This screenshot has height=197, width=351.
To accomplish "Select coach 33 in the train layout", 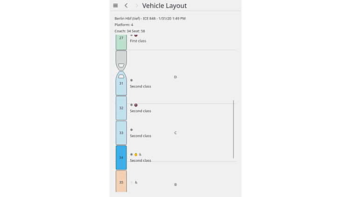I will (121, 133).
